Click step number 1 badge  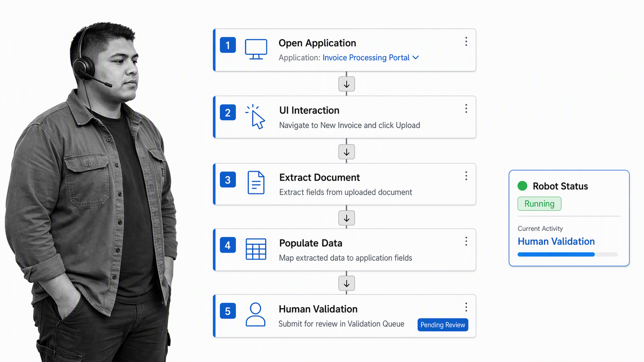coord(228,45)
